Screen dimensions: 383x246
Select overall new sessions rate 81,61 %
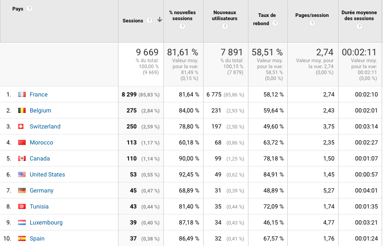point(183,52)
